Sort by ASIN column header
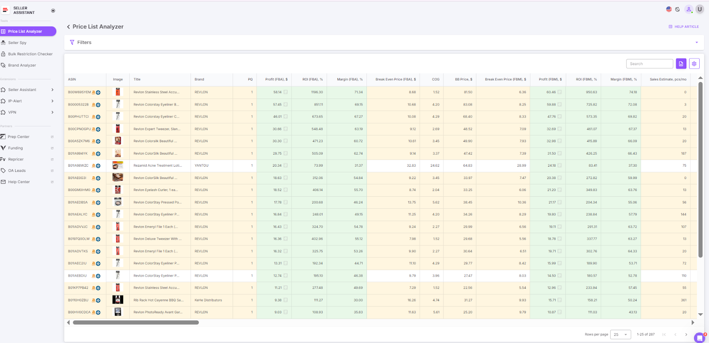The image size is (709, 343). click(72, 79)
